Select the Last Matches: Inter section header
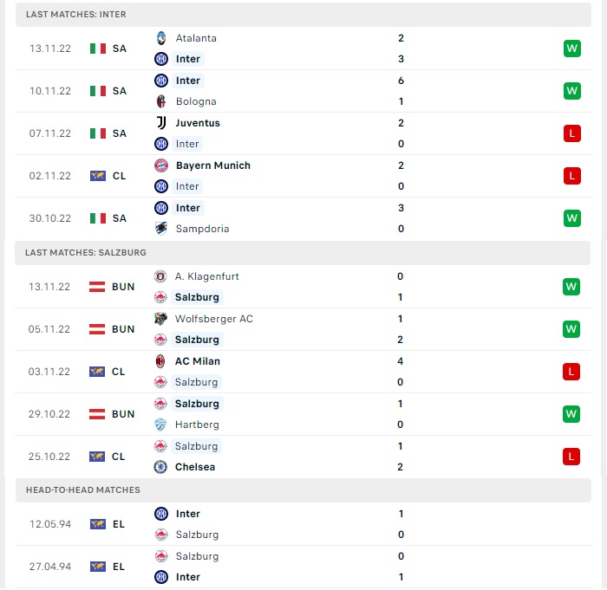Screen dimensions: 607x590 click(303, 15)
